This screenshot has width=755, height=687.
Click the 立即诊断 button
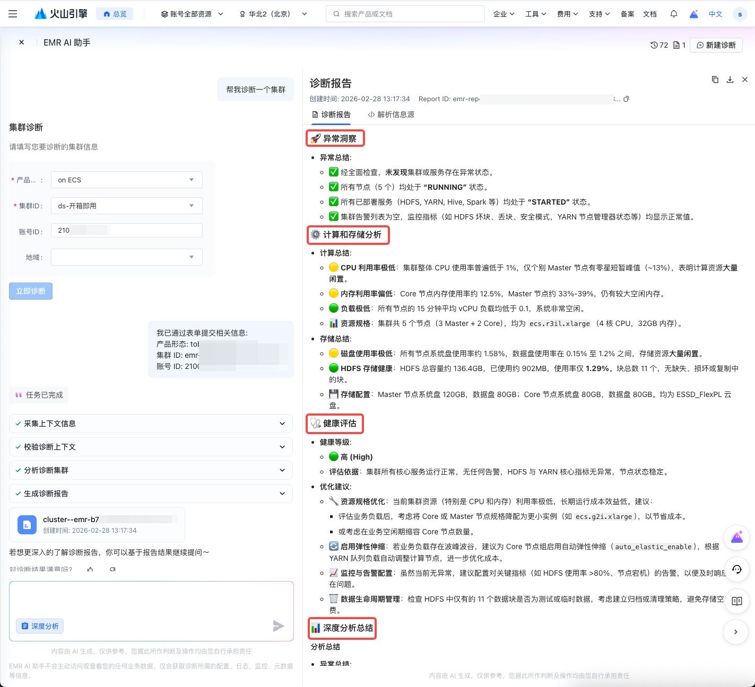[x=31, y=291]
